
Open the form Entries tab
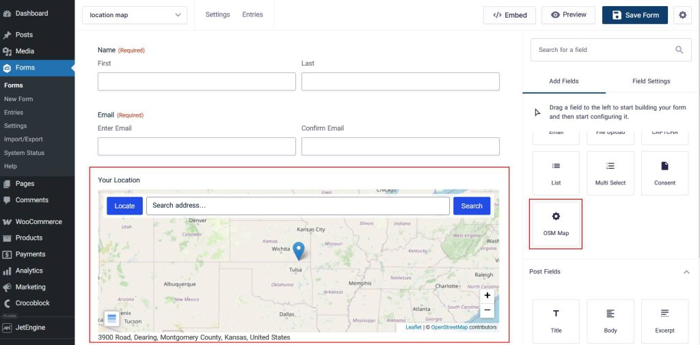point(252,15)
